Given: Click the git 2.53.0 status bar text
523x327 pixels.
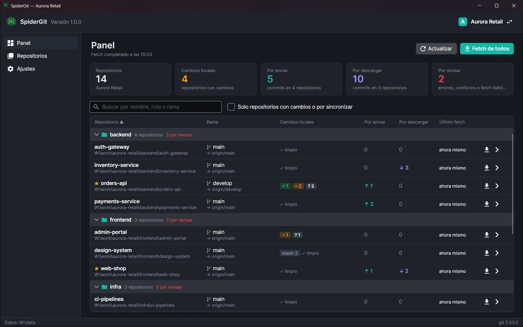Looking at the screenshot, I should [x=508, y=322].
